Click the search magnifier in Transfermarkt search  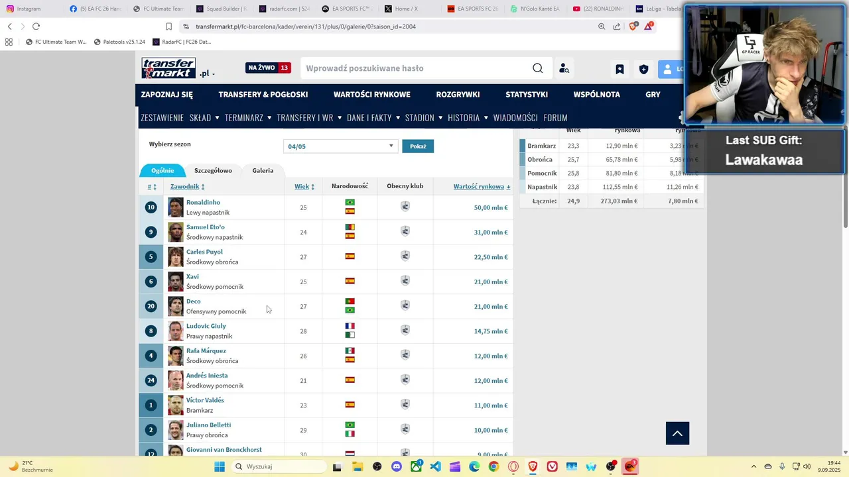click(537, 68)
